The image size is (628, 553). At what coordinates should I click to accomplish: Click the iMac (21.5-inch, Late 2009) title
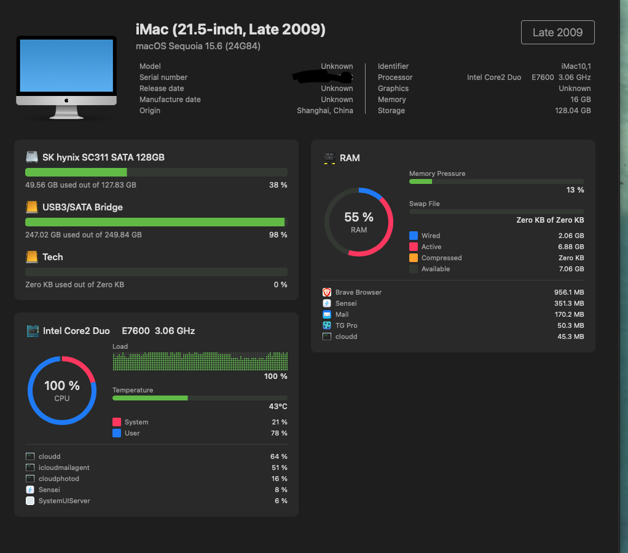(x=230, y=30)
